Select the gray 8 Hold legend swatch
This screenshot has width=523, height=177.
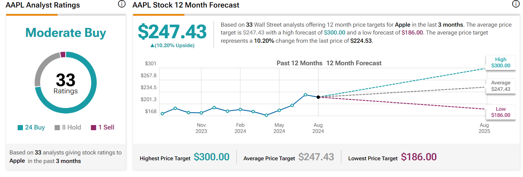57,127
